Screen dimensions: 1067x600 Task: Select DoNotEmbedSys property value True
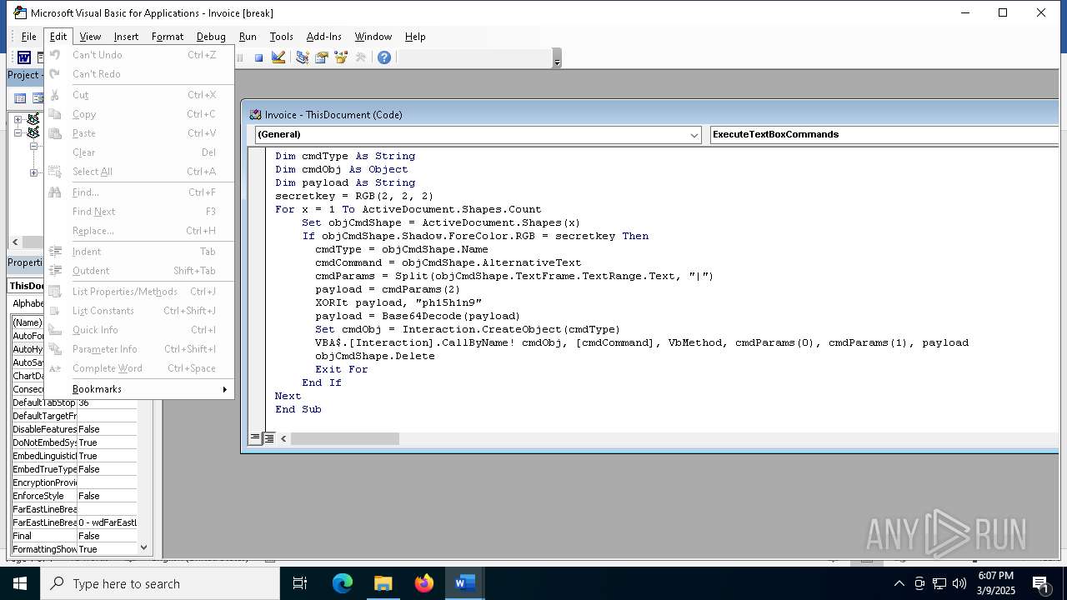pos(107,442)
